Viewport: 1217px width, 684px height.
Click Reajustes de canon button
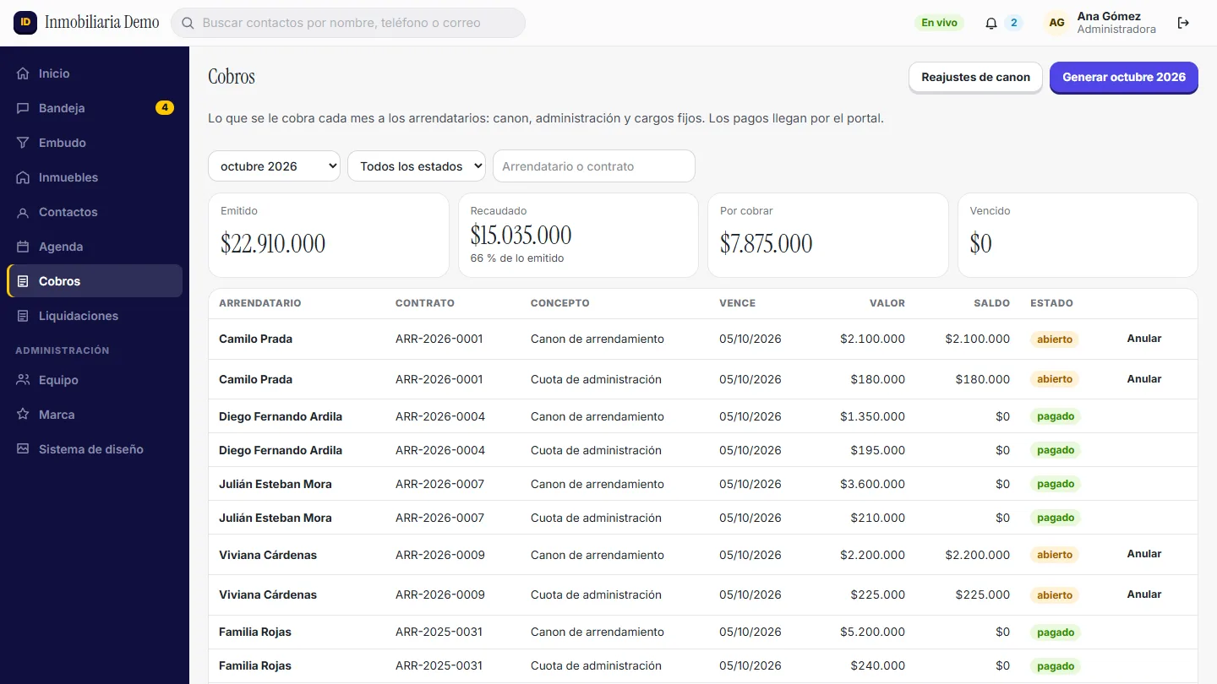pyautogui.click(x=975, y=77)
